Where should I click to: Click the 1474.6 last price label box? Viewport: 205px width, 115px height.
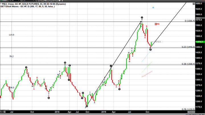point(157,42)
